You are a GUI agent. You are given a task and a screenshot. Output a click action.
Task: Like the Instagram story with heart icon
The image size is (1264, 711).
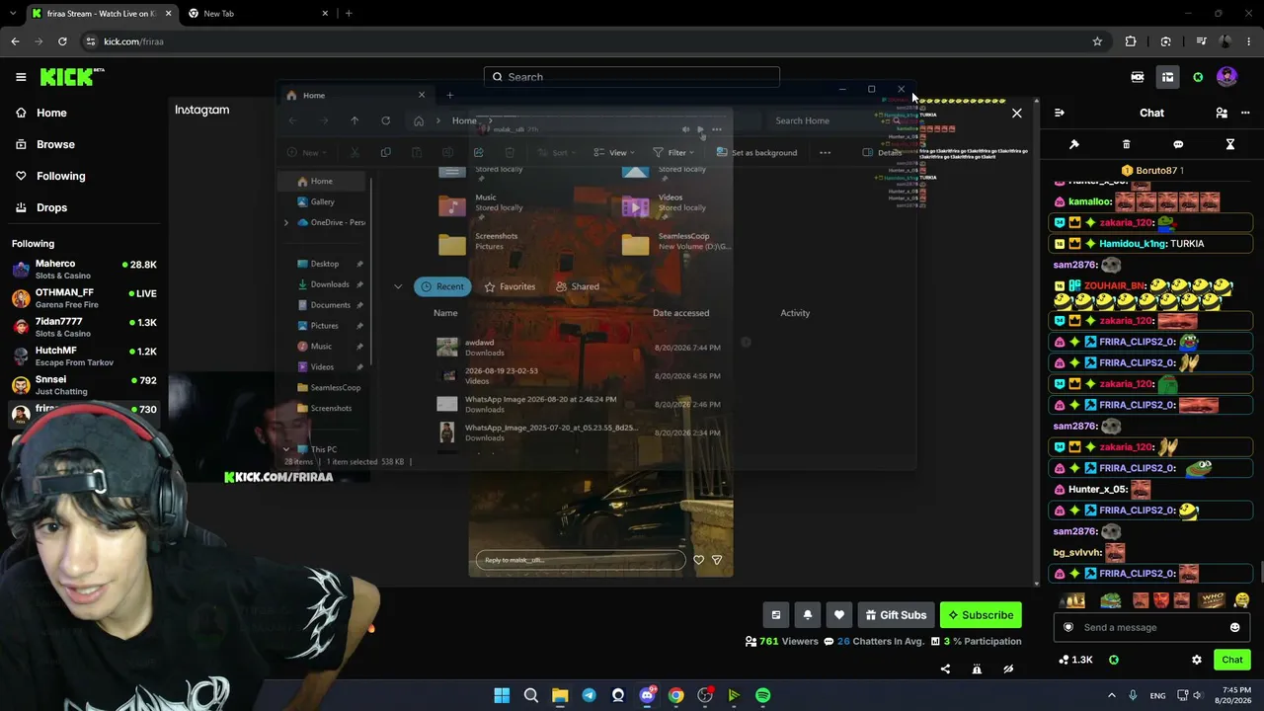coord(698,560)
